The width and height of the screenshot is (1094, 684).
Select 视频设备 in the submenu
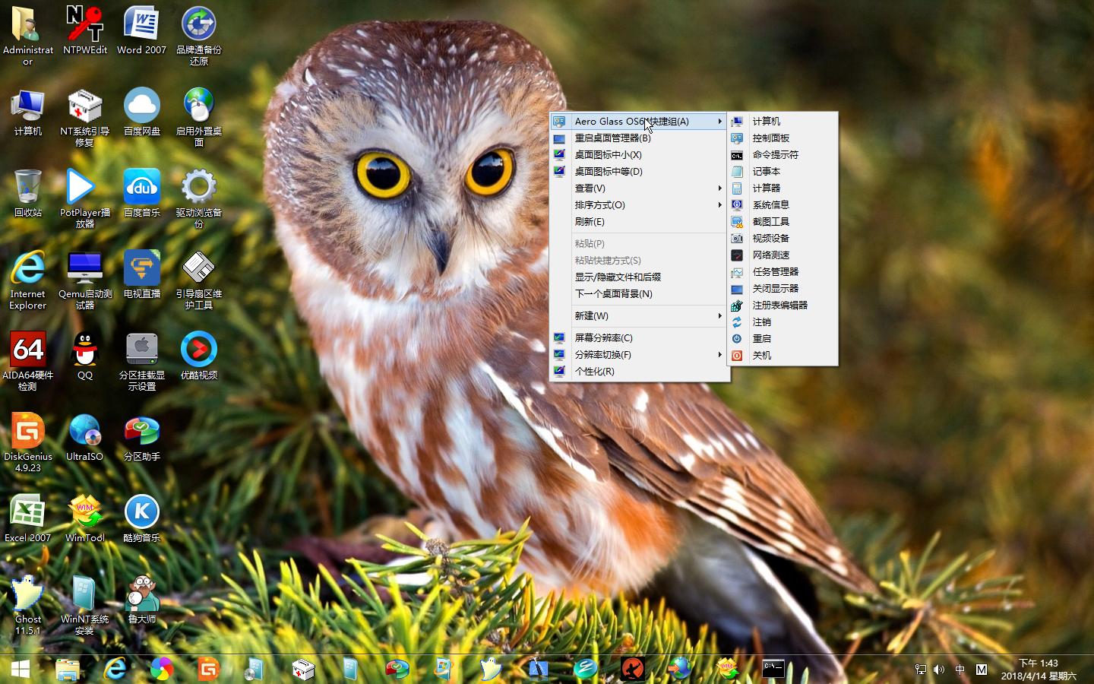click(x=783, y=238)
